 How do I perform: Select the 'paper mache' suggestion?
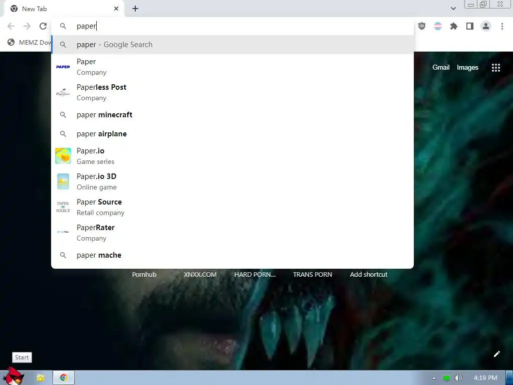[x=232, y=255]
